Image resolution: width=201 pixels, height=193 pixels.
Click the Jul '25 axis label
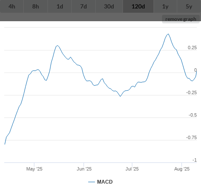(x=132, y=169)
